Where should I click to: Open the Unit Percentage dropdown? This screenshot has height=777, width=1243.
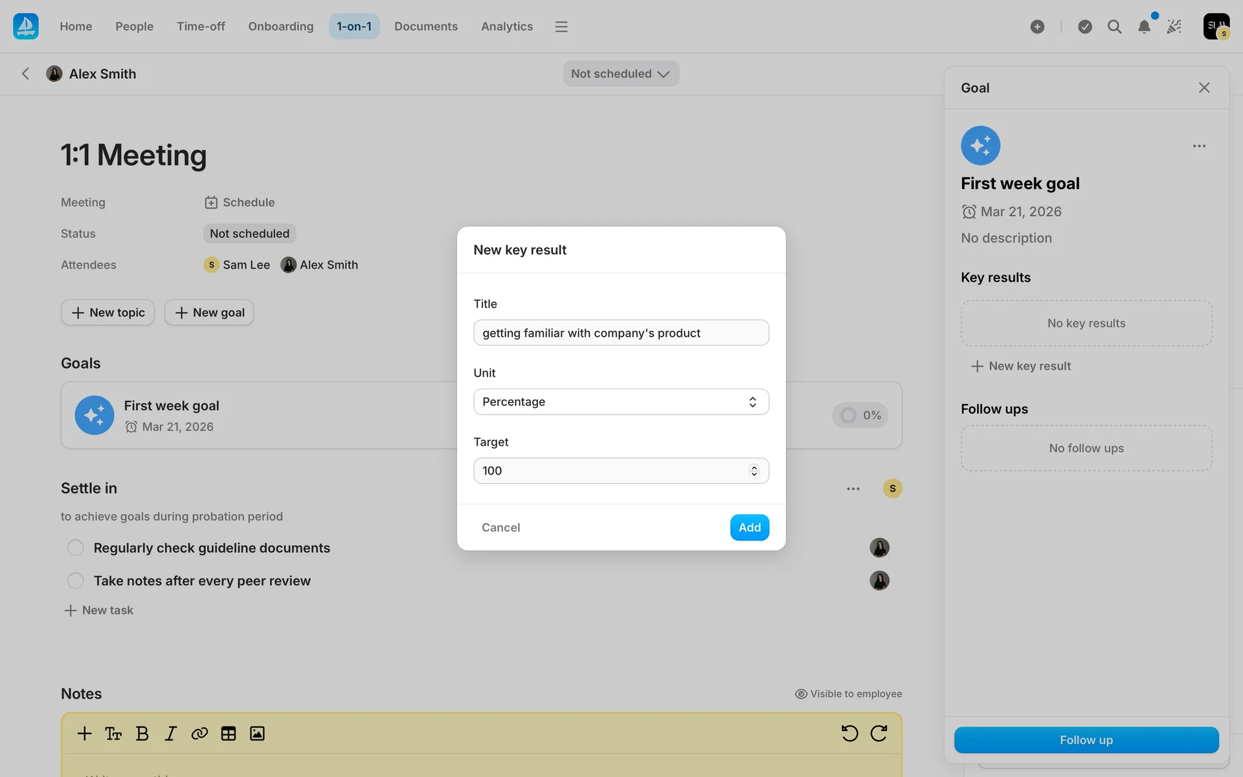tap(621, 402)
